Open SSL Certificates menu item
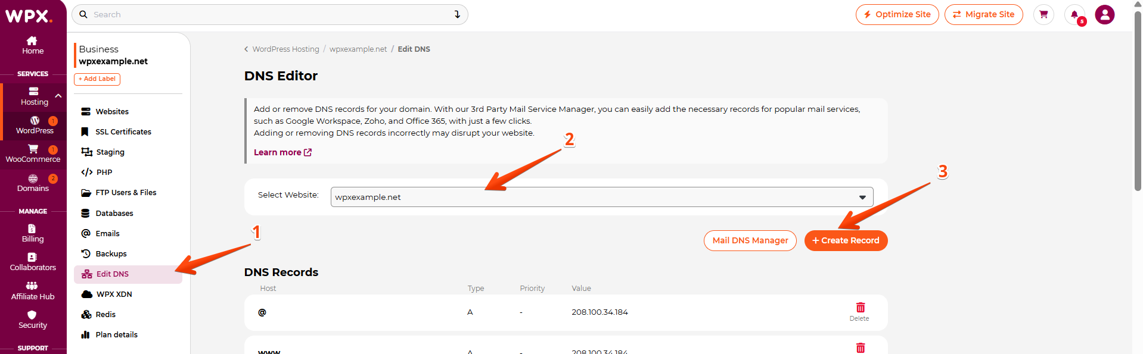The width and height of the screenshot is (1143, 354). [x=123, y=132]
